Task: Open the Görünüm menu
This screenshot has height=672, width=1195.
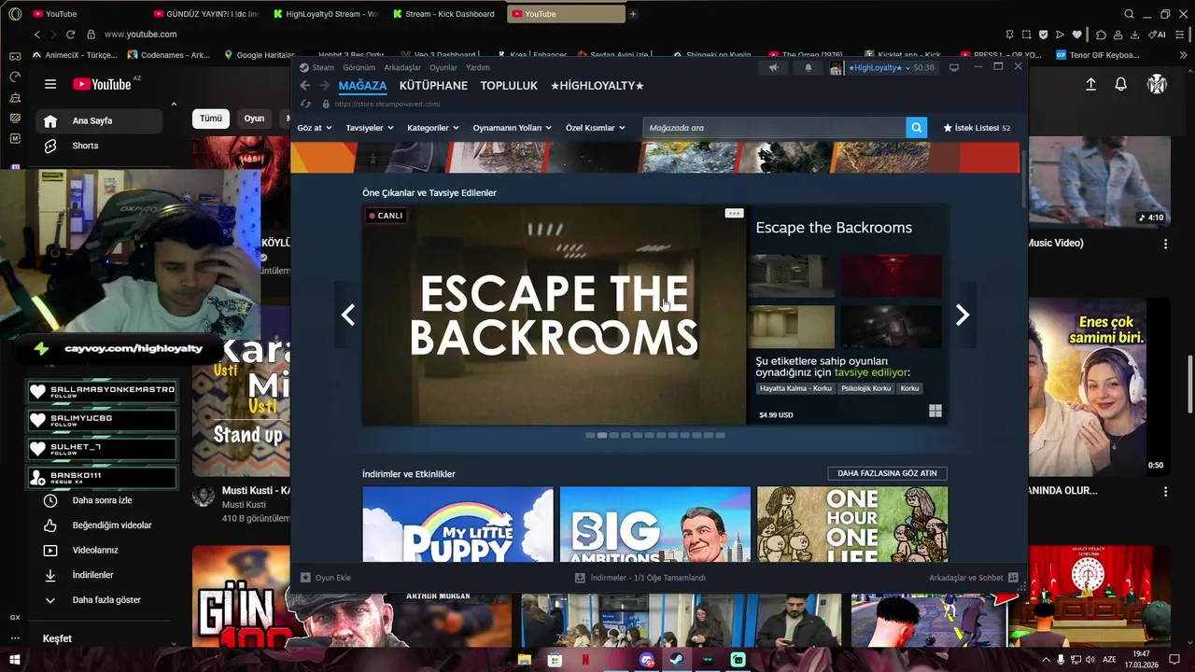Action: [x=358, y=67]
